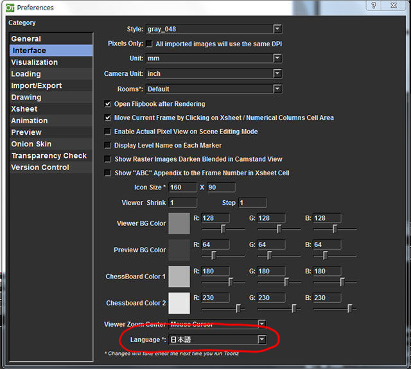The width and height of the screenshot is (411, 369).
Task: Click Preview BG Color B slider handle
Action: point(326,255)
